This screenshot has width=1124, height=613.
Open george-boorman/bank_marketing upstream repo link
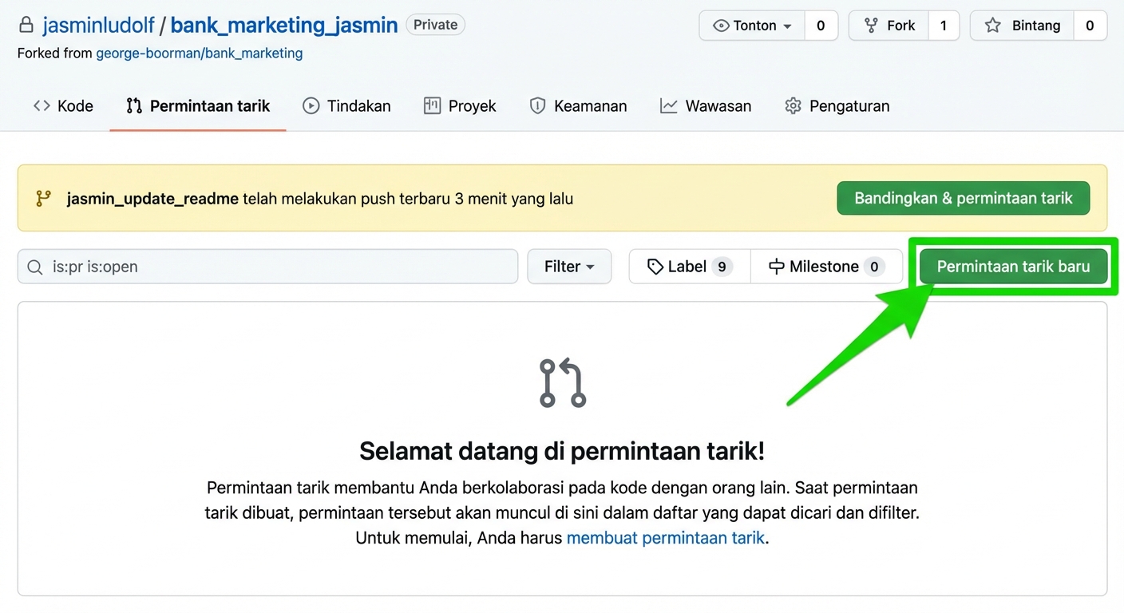point(199,53)
